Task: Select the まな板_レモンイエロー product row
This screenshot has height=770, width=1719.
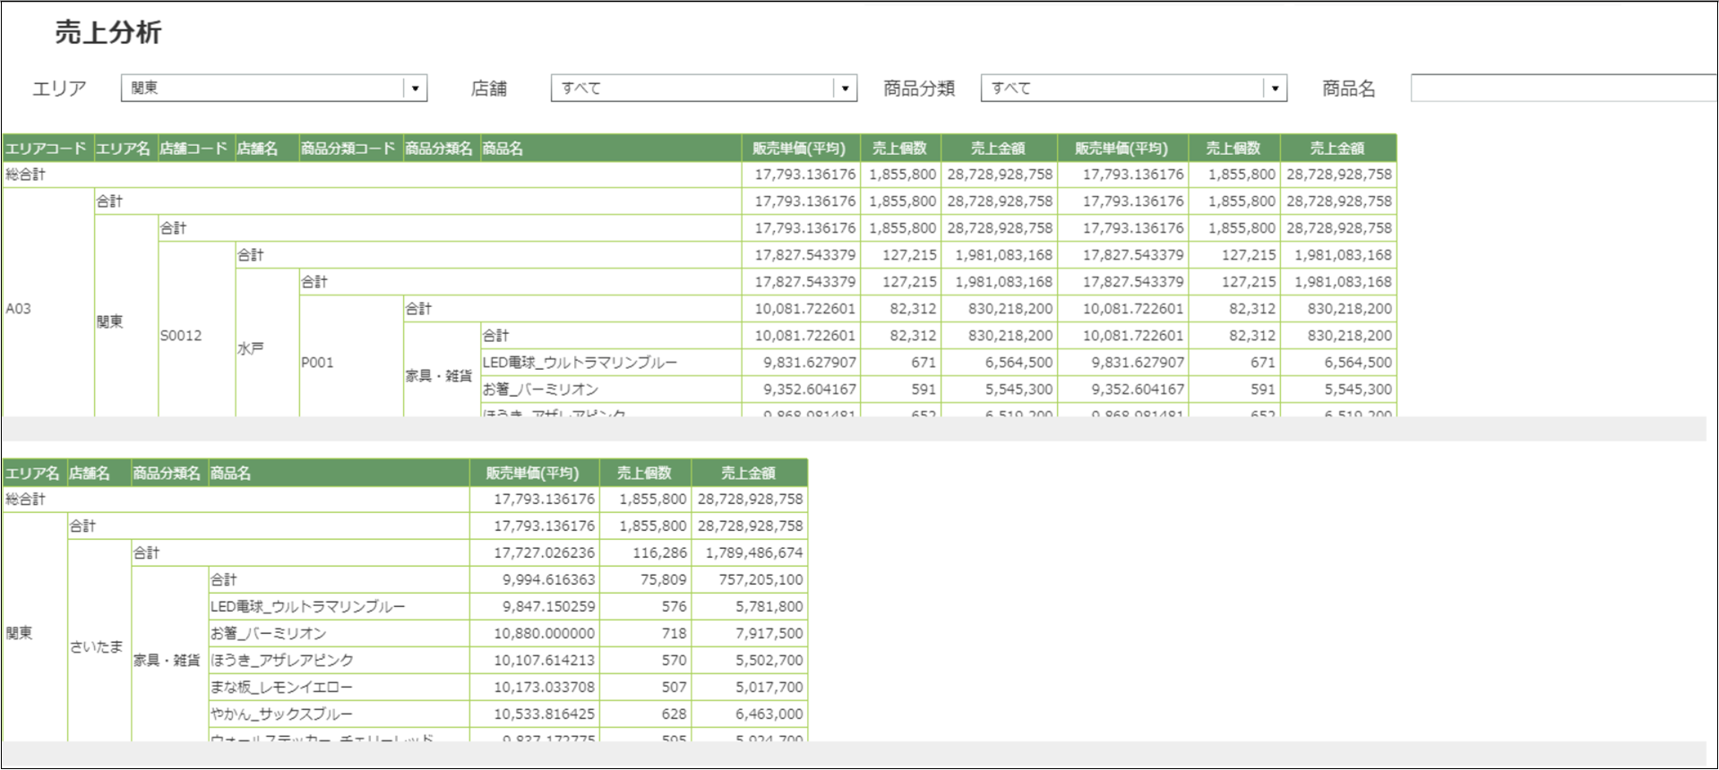Action: pos(281,688)
